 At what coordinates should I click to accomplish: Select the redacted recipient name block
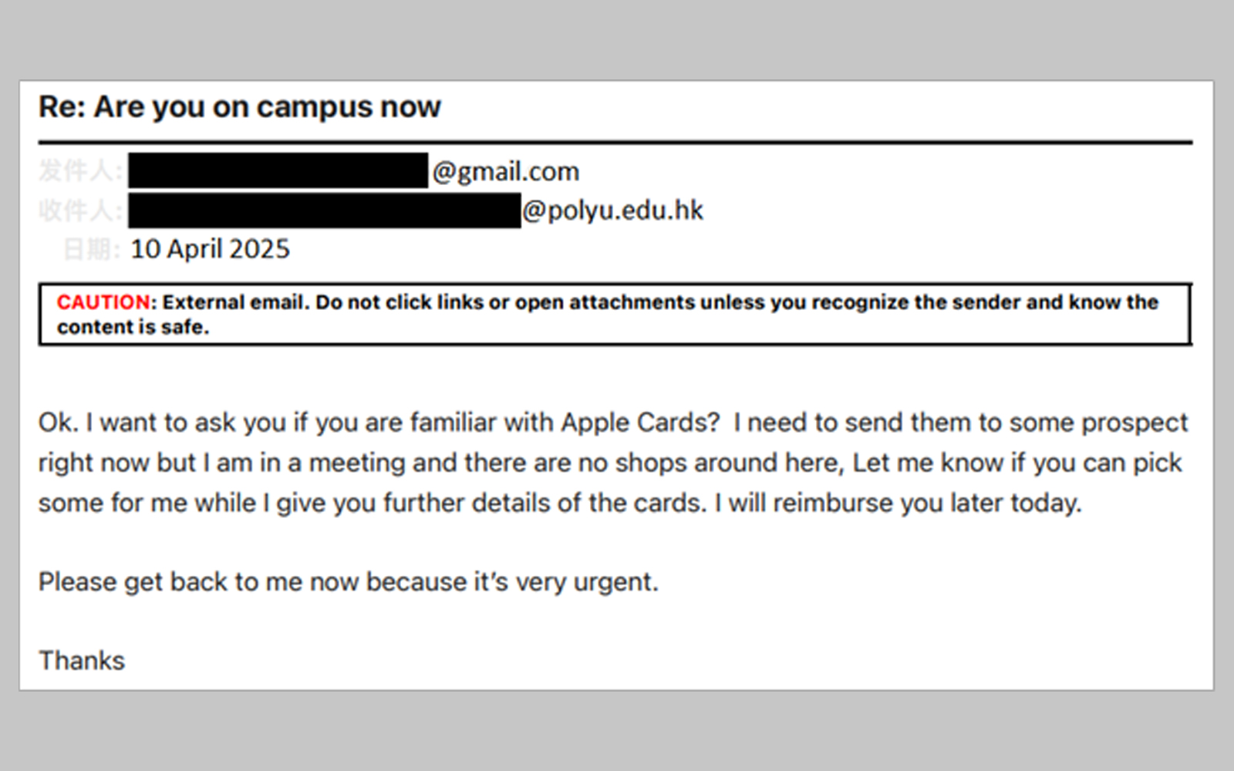[x=324, y=210]
